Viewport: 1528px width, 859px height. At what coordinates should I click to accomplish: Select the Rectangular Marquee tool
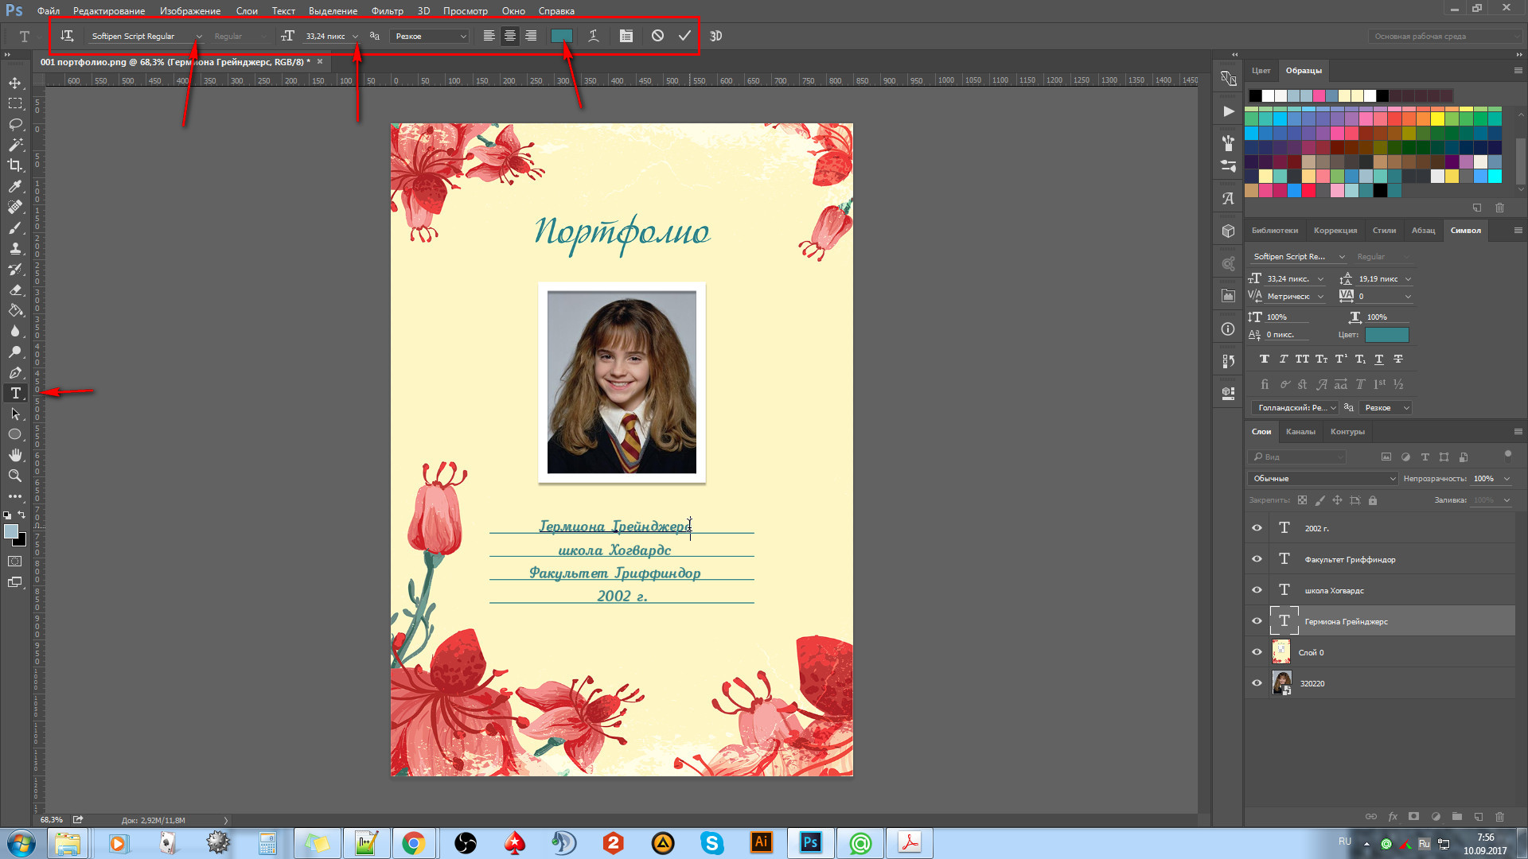(15, 103)
